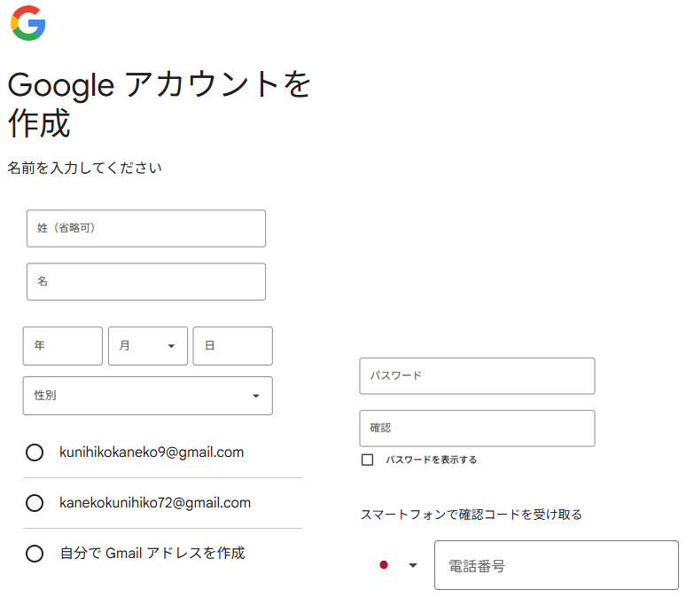The width and height of the screenshot is (694, 598).
Task: Click the kunihikokaneko9@gmail.com address text
Action: (x=152, y=452)
